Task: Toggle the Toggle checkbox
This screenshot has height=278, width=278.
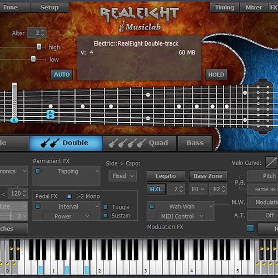Action: tap(106, 207)
